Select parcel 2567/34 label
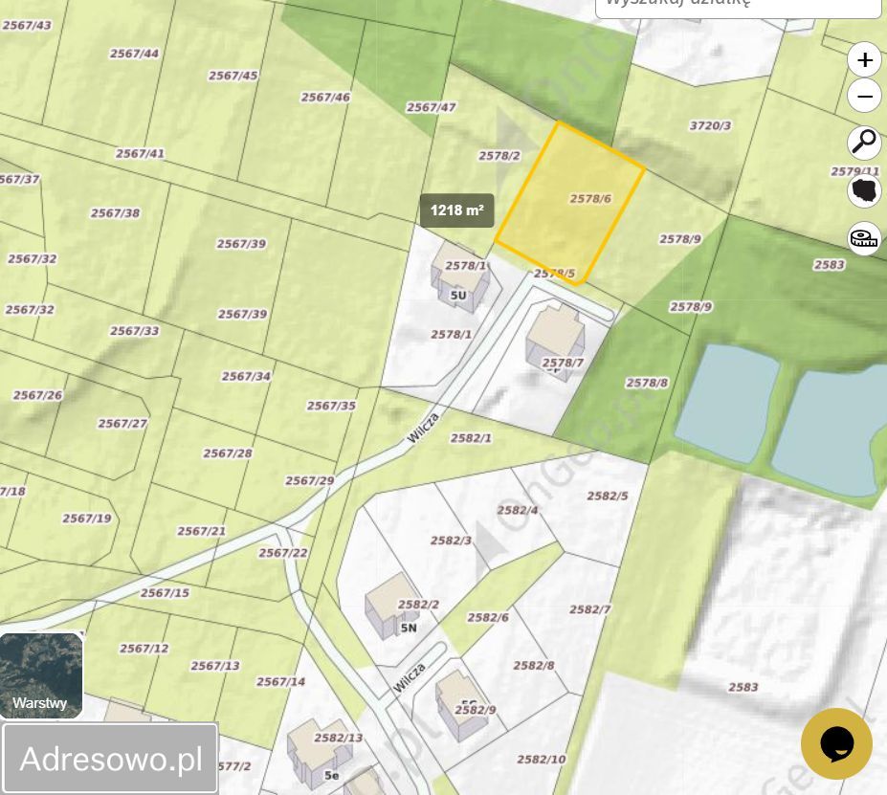The width and height of the screenshot is (887, 795). (246, 376)
